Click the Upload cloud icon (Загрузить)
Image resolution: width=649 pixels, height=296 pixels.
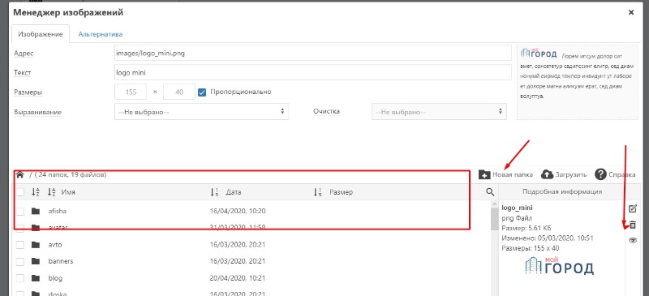(547, 174)
